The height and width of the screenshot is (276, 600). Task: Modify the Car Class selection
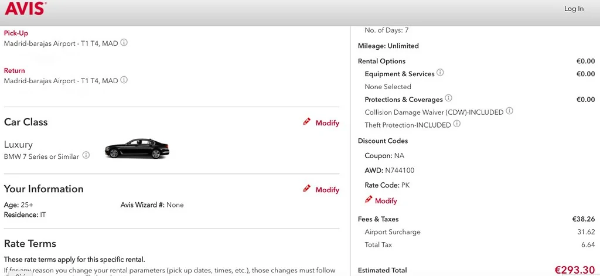(322, 122)
